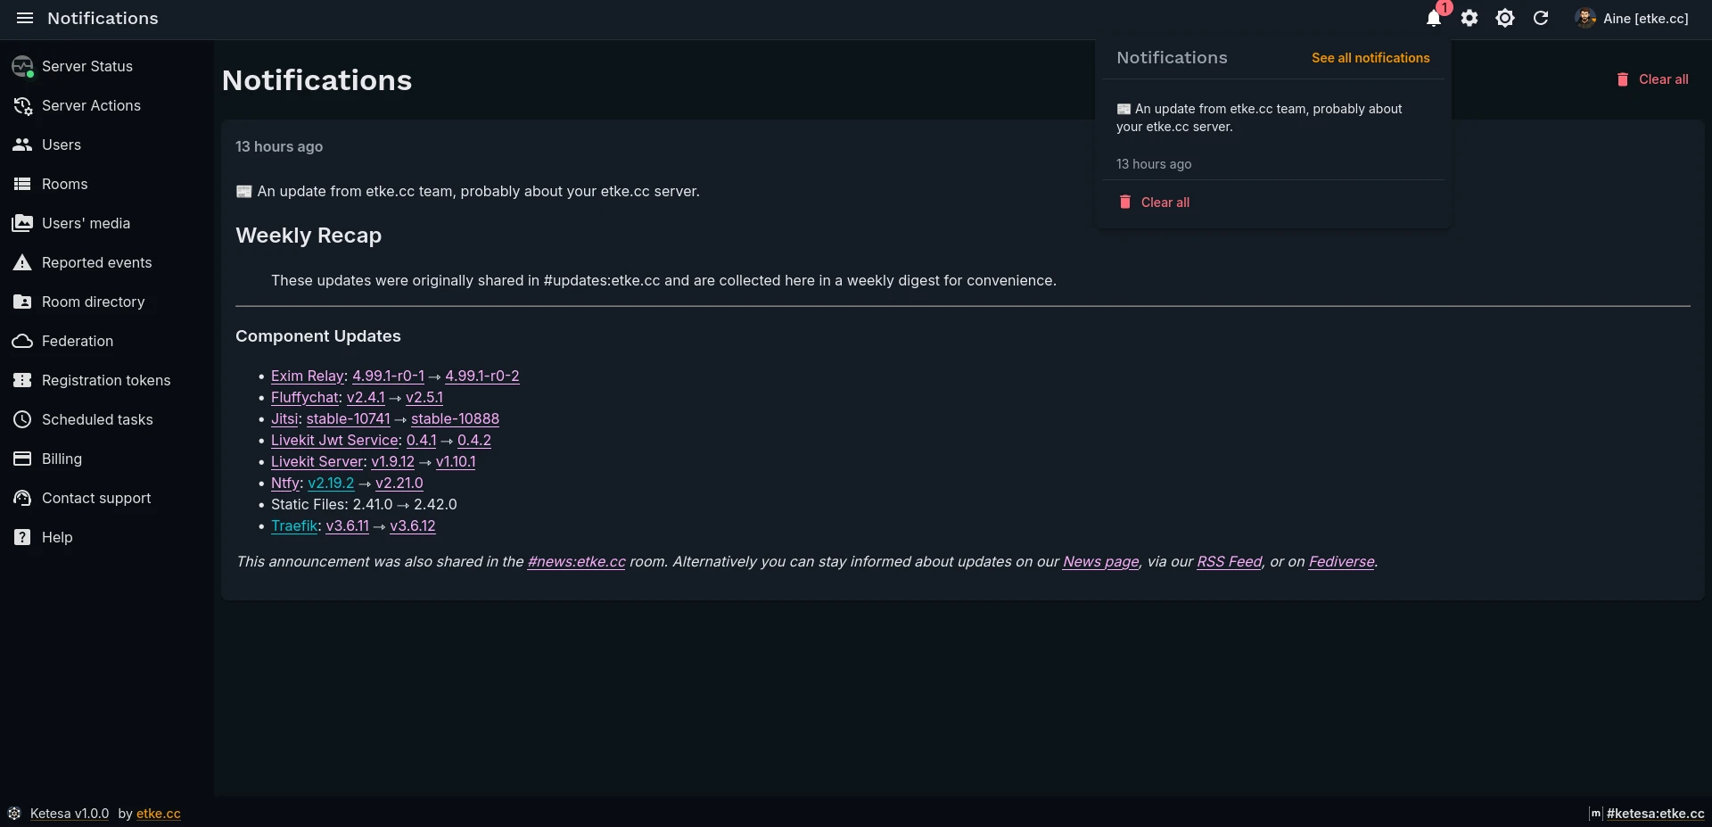The height and width of the screenshot is (827, 1712).
Task: Click the Server Actions gear-refresh icon
Action: pyautogui.click(x=22, y=105)
